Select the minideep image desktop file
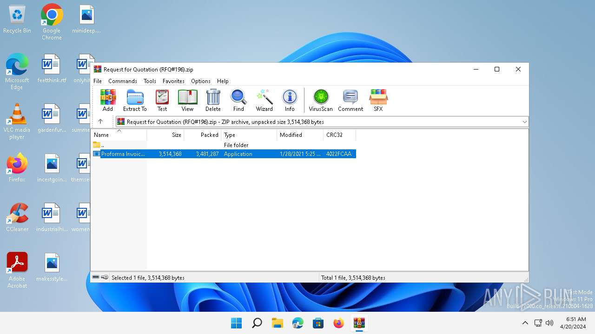Viewport: 595px width, 334px height. click(x=86, y=19)
